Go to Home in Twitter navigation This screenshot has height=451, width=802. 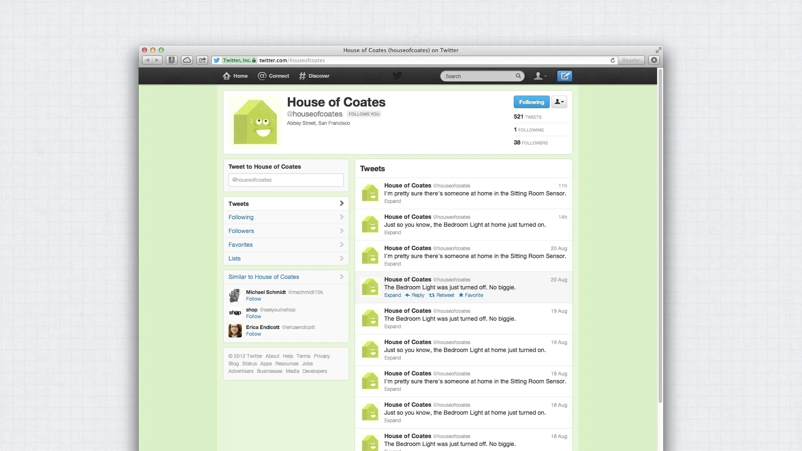(x=235, y=76)
